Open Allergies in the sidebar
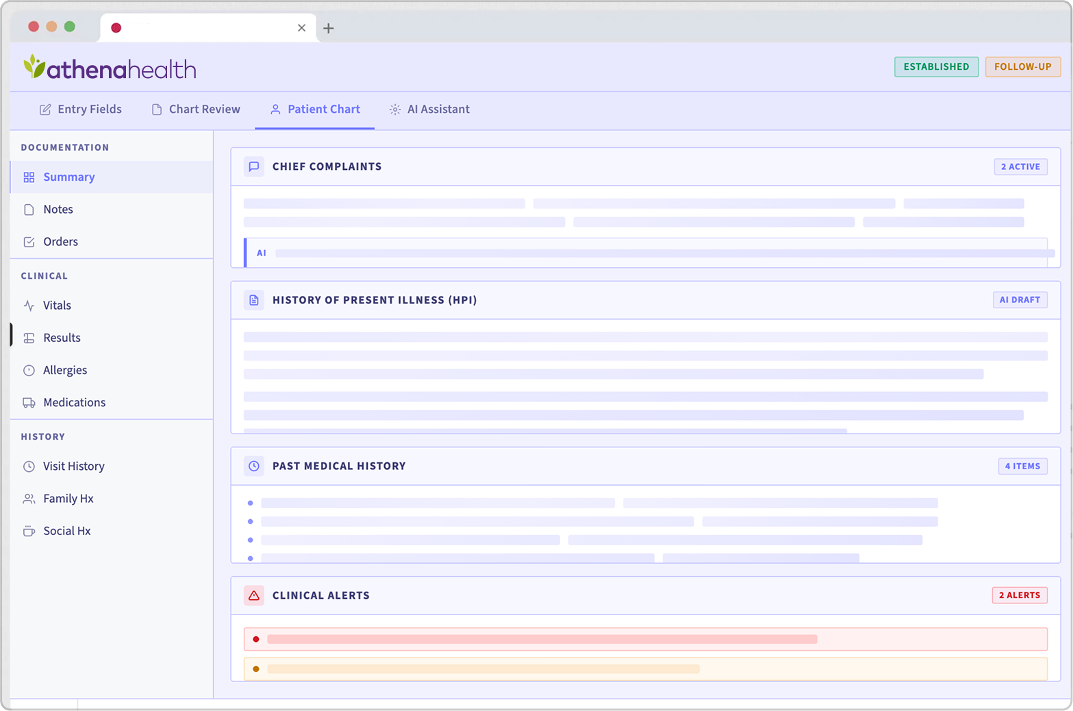 (x=112, y=371)
